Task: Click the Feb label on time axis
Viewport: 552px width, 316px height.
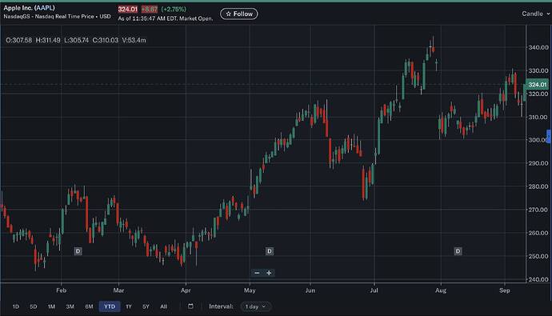Action: point(62,290)
